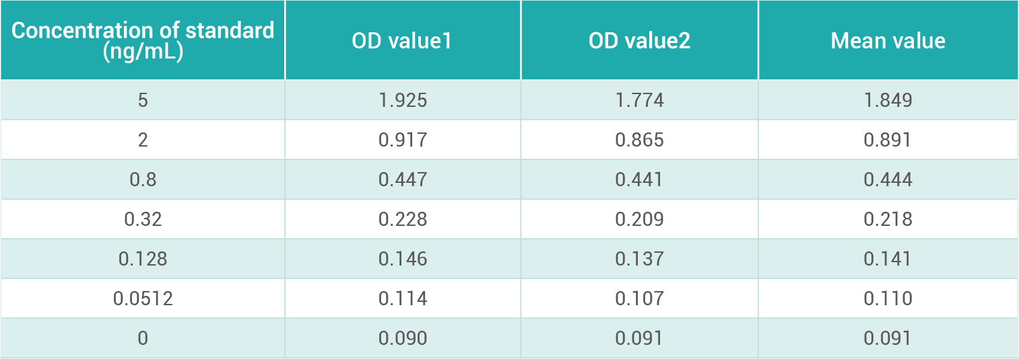Select the concentration cell reading 0.0512

(x=143, y=298)
